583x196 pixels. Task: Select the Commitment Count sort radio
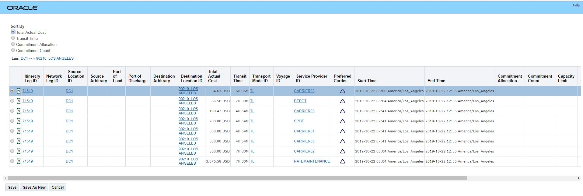point(13,50)
